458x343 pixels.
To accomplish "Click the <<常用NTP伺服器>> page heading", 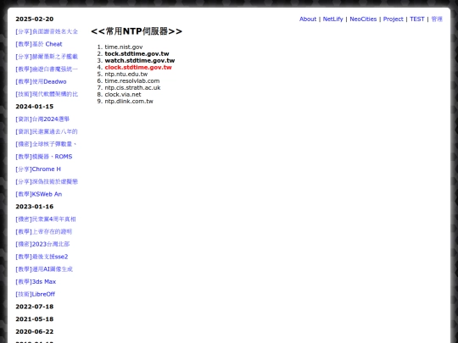I will coord(137,31).
